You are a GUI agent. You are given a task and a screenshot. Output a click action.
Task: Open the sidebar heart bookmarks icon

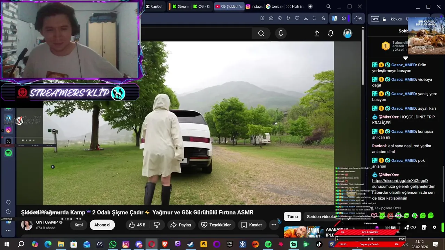[8, 202]
